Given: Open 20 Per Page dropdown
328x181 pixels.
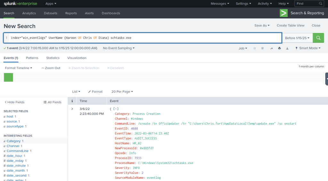Looking at the screenshot, I should (122, 92).
